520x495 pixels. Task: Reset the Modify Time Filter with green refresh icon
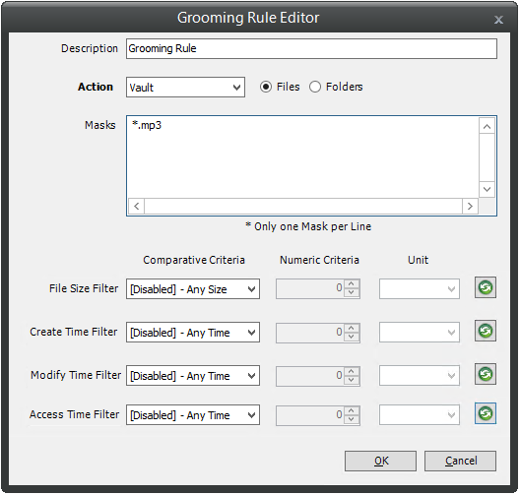pos(486,374)
